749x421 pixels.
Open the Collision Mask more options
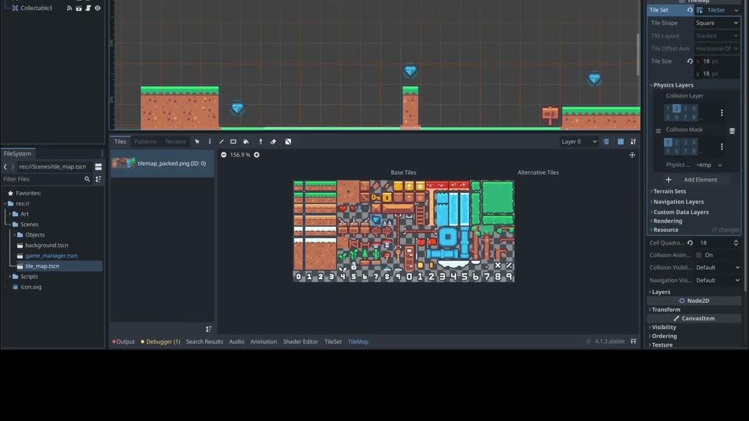[721, 147]
